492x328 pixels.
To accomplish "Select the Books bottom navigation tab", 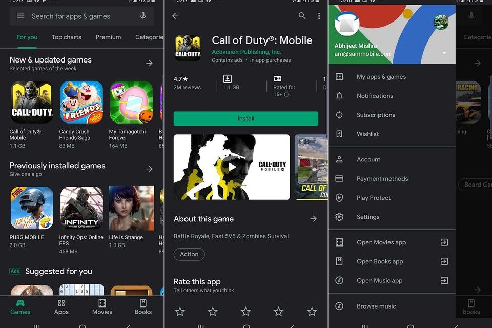I will click(x=143, y=307).
